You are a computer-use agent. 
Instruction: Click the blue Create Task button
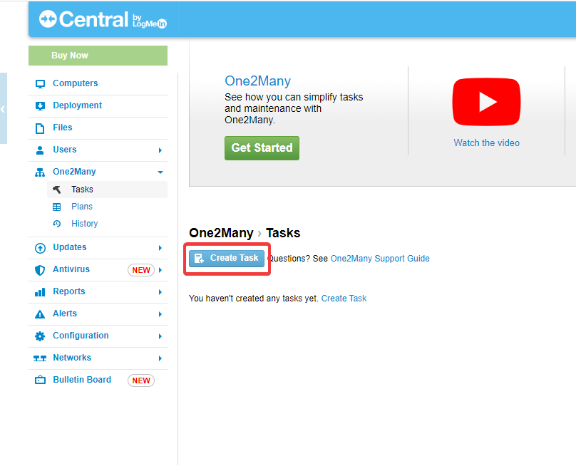[x=227, y=259]
